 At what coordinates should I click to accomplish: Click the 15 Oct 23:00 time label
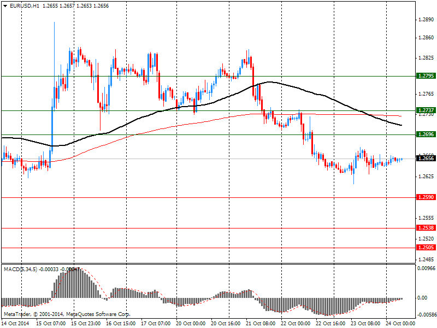pos(86,324)
